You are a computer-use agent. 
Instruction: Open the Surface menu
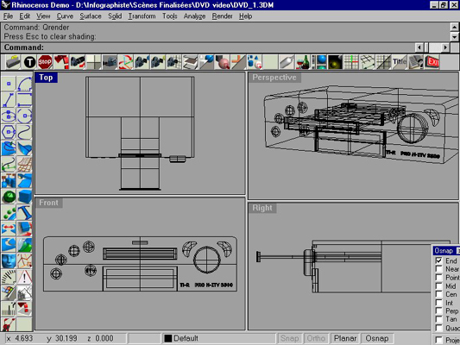pos(91,16)
